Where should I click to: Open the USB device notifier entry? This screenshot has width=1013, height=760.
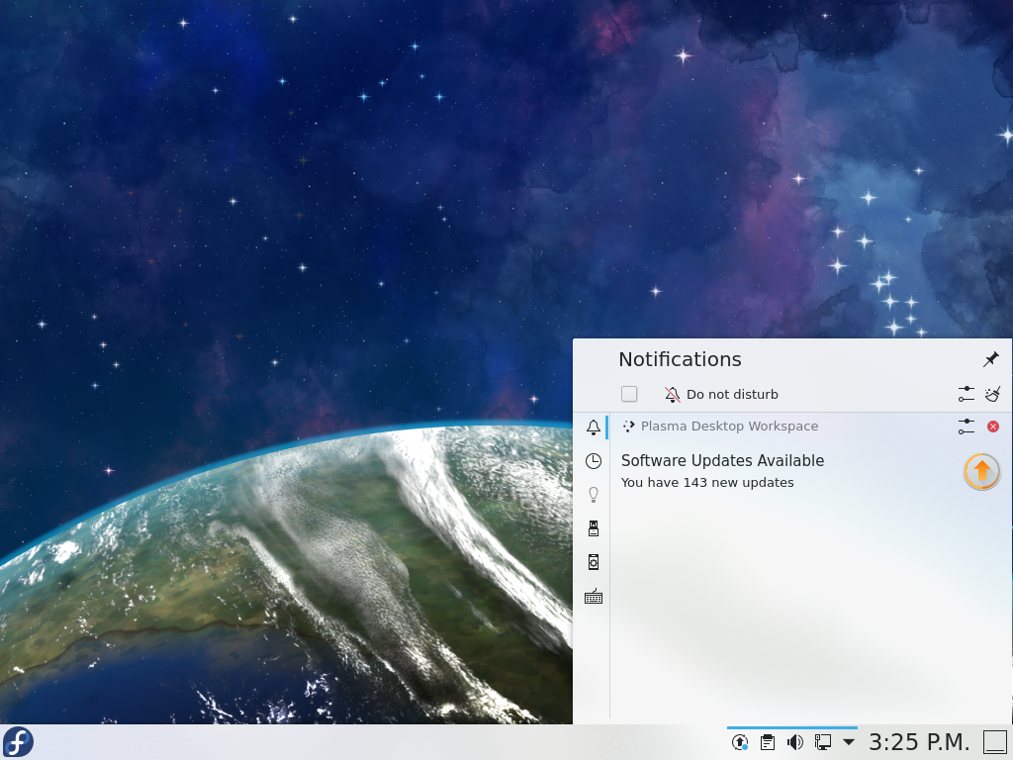tap(594, 528)
